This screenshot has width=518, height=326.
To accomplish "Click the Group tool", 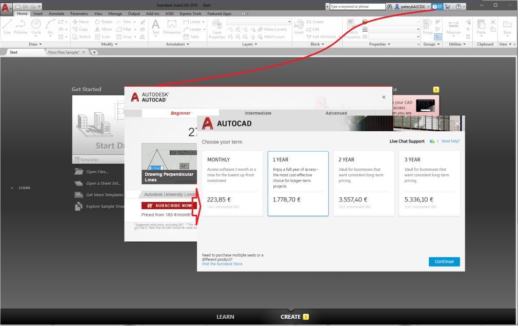I will point(427,27).
